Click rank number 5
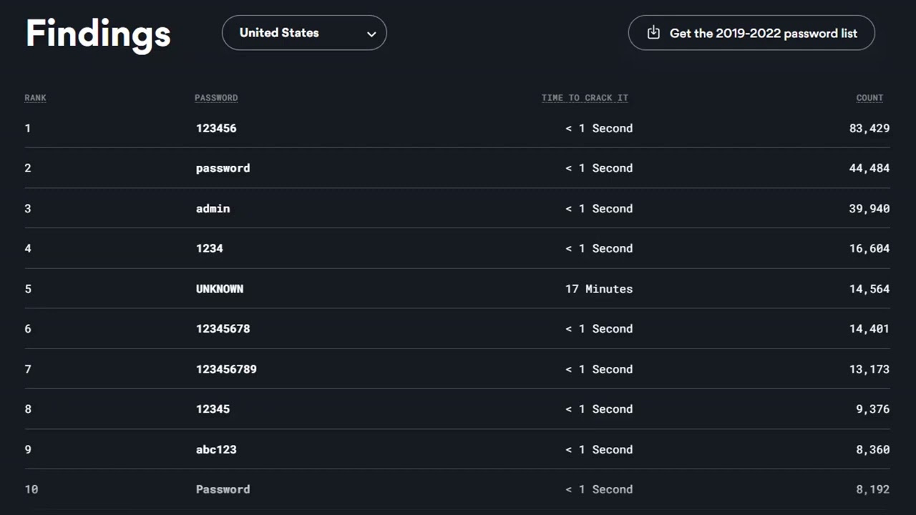The width and height of the screenshot is (916, 515). click(28, 289)
